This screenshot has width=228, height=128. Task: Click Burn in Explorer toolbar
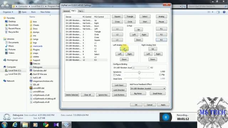point(33,12)
